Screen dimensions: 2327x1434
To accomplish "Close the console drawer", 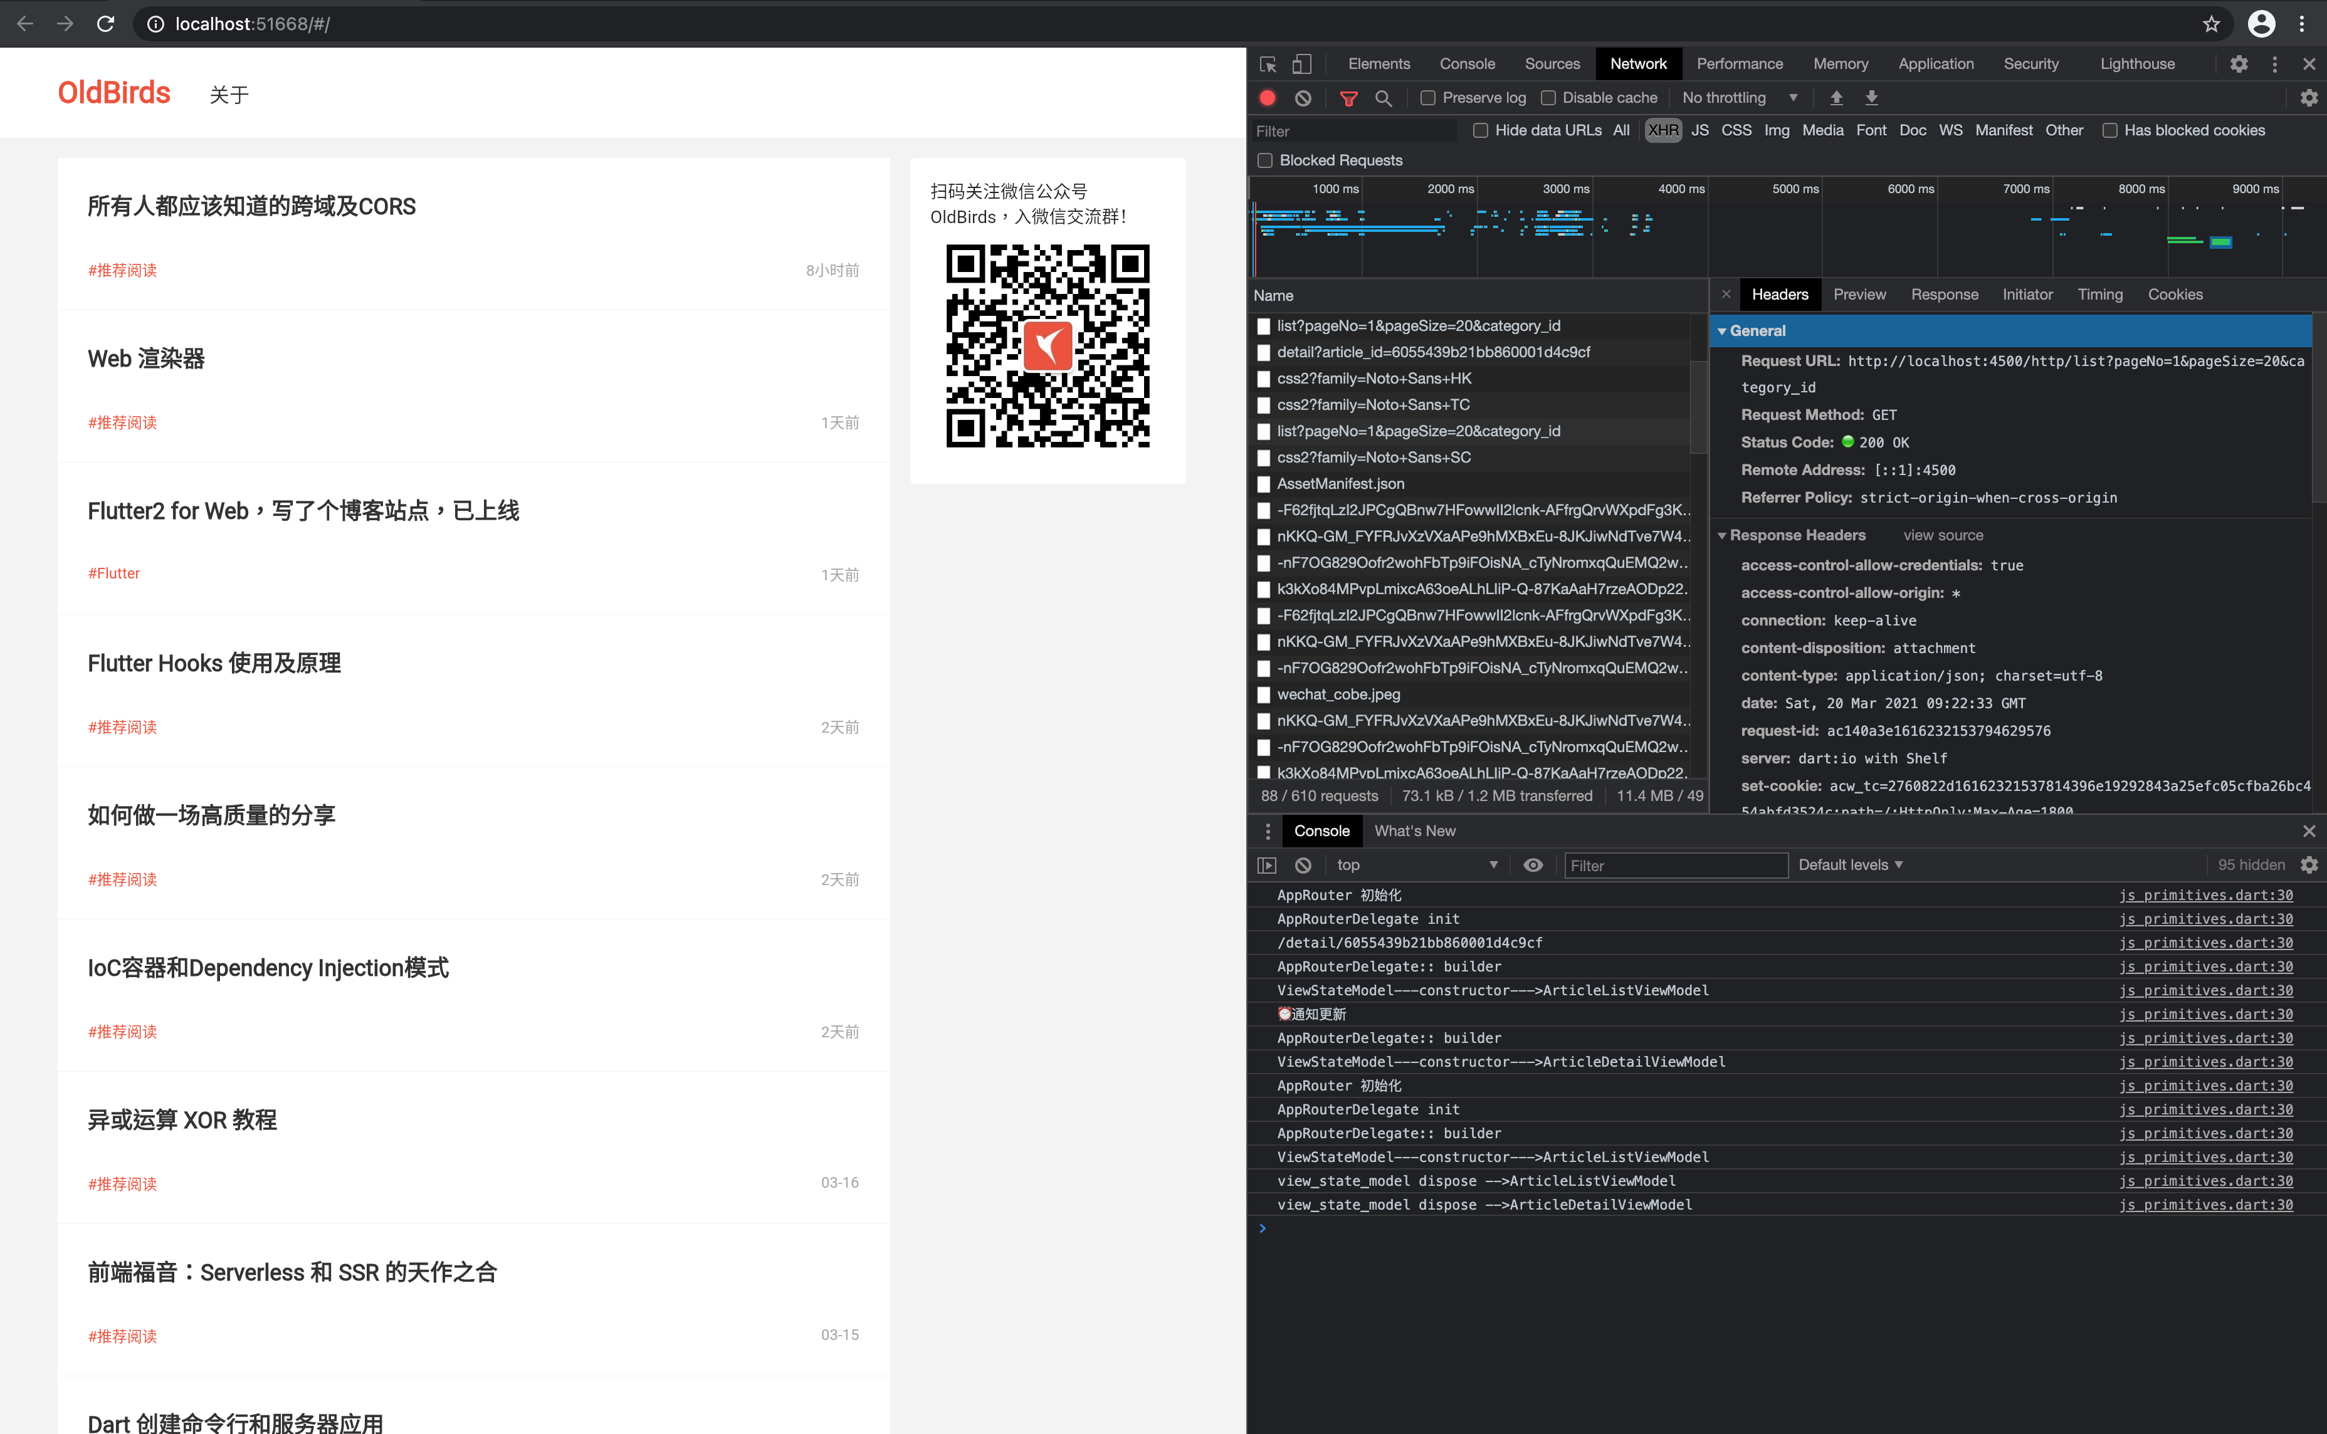I will 2309,831.
